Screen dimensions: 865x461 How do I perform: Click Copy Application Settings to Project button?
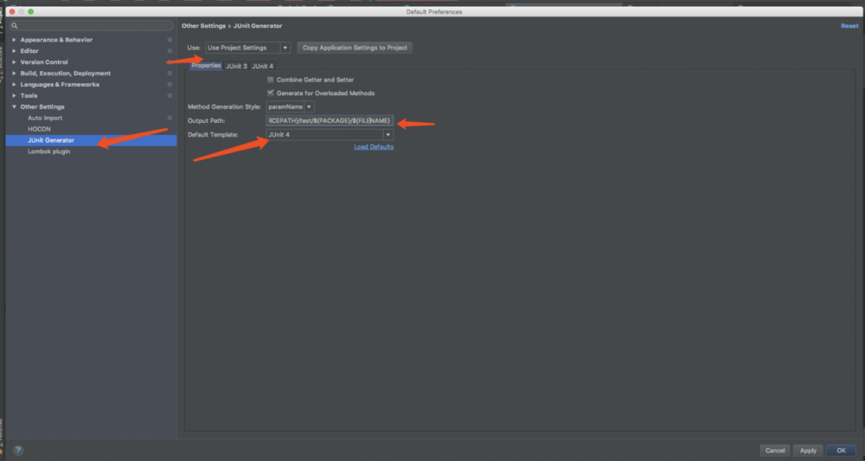(x=355, y=48)
